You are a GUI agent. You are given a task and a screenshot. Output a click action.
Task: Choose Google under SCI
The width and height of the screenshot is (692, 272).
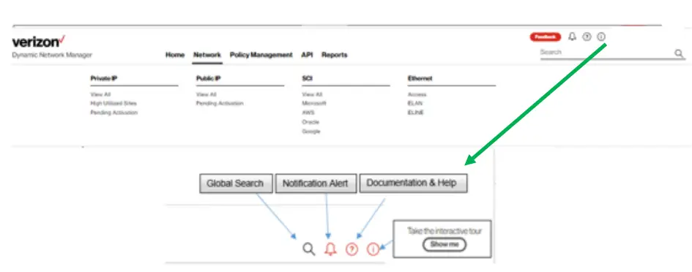pos(311,132)
